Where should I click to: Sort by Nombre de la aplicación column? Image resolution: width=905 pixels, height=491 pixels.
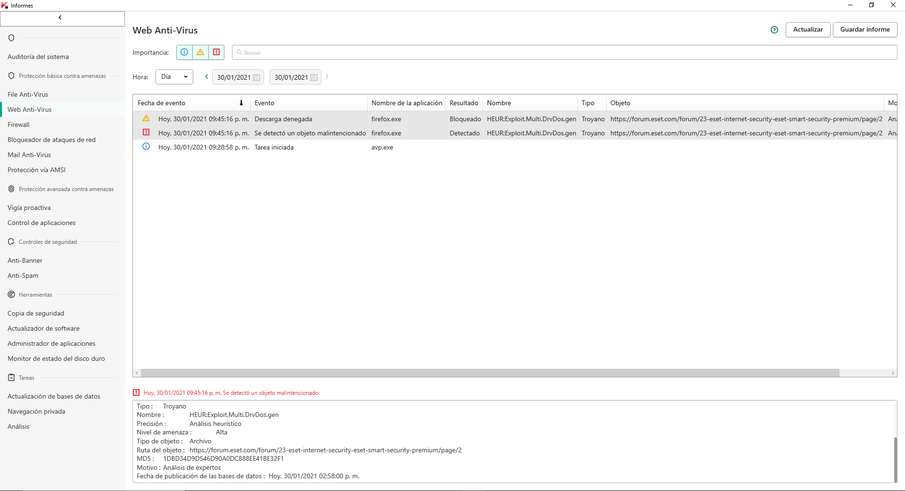click(407, 103)
